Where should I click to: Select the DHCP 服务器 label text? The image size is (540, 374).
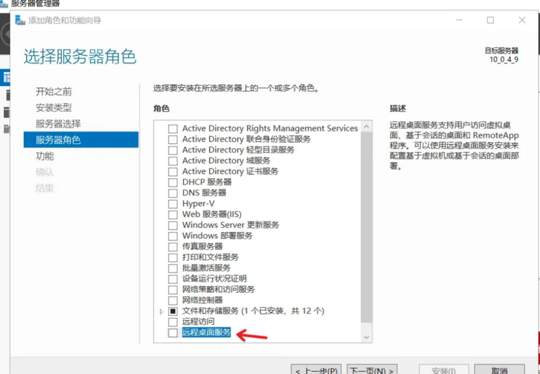click(207, 182)
